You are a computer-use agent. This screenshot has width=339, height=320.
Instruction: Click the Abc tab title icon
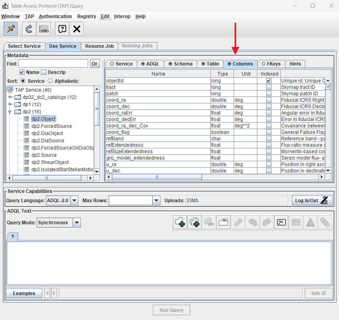[x=223, y=222]
